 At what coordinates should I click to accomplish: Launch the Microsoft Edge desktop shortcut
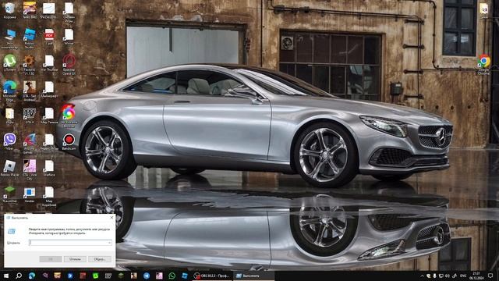point(10,91)
